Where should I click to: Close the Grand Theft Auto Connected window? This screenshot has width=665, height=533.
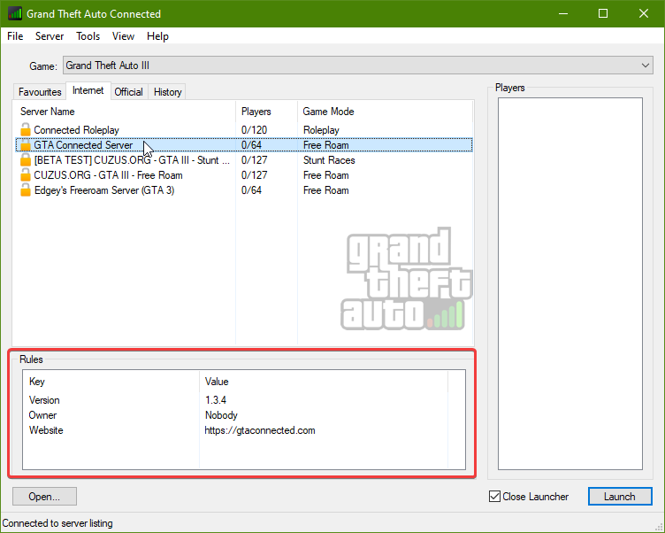(x=644, y=13)
